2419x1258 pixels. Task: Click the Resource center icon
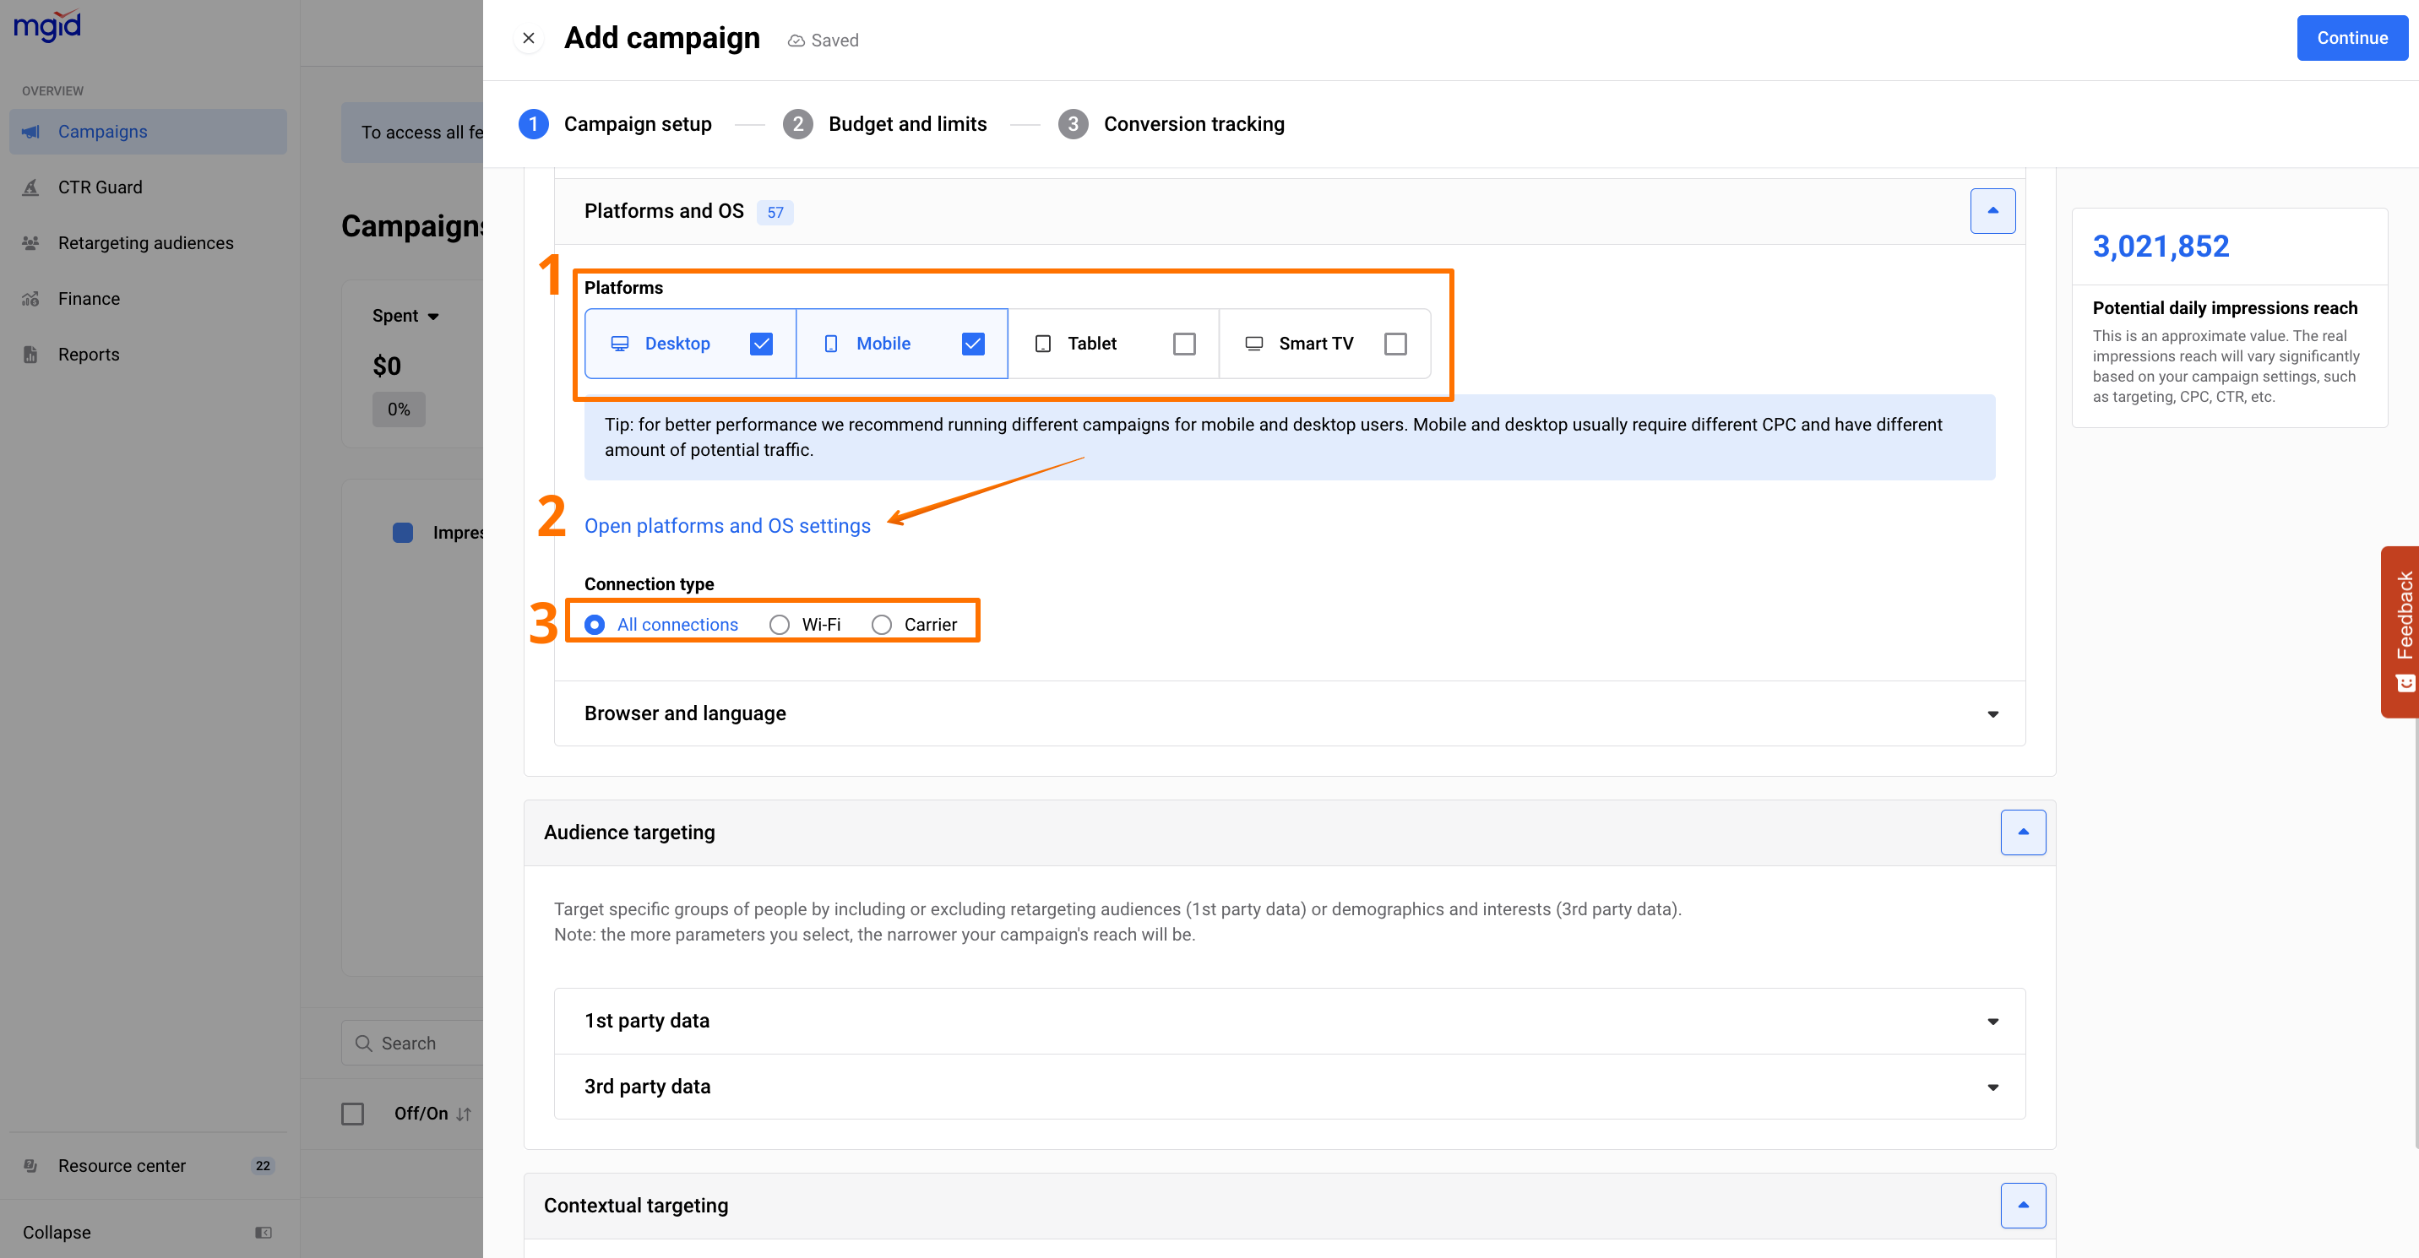(x=31, y=1165)
